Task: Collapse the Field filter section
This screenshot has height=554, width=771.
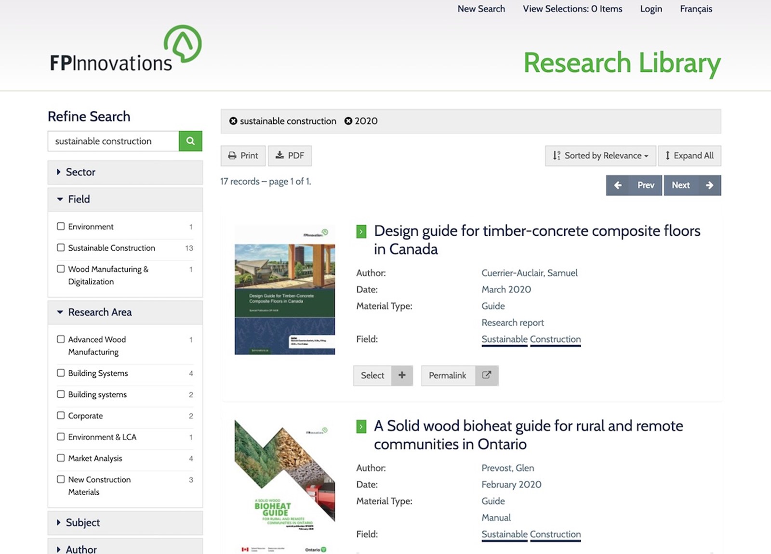Action: click(125, 199)
